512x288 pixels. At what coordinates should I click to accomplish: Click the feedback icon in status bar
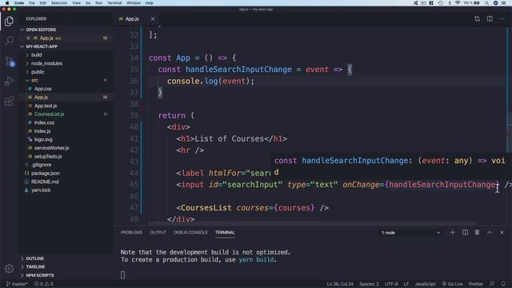(492, 284)
